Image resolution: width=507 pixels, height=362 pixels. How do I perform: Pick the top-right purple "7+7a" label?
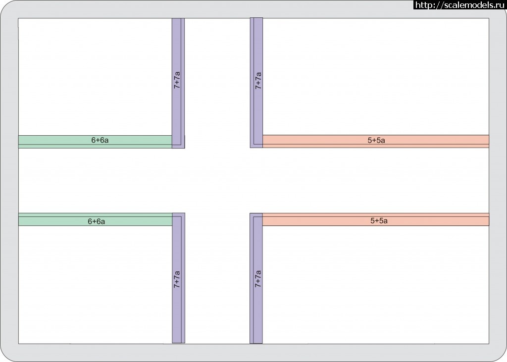tap(258, 81)
